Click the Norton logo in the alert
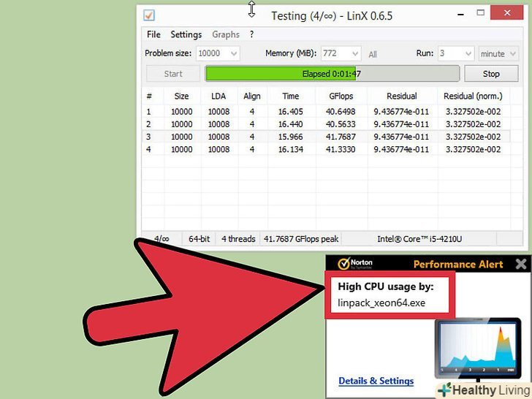This screenshot has height=399, width=532. 355,264
